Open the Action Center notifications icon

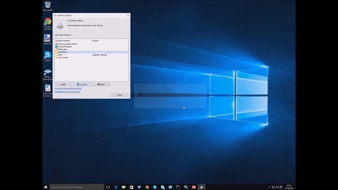click(x=281, y=187)
